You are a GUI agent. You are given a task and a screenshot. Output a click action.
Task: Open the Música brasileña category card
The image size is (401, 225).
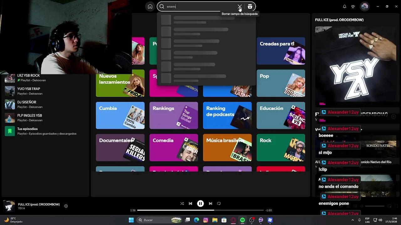pyautogui.click(x=227, y=147)
